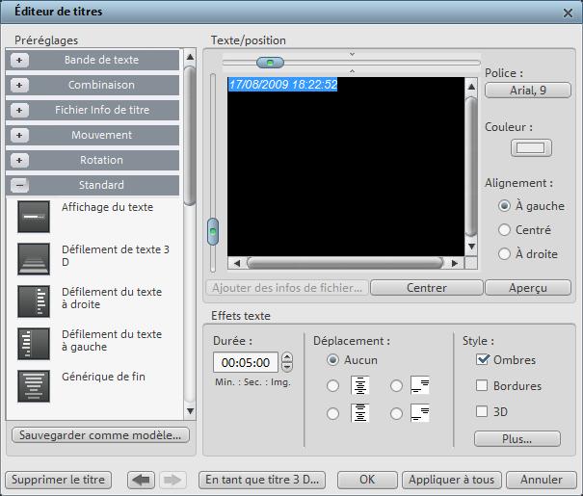Enable the Bordures style checkbox

coord(483,386)
